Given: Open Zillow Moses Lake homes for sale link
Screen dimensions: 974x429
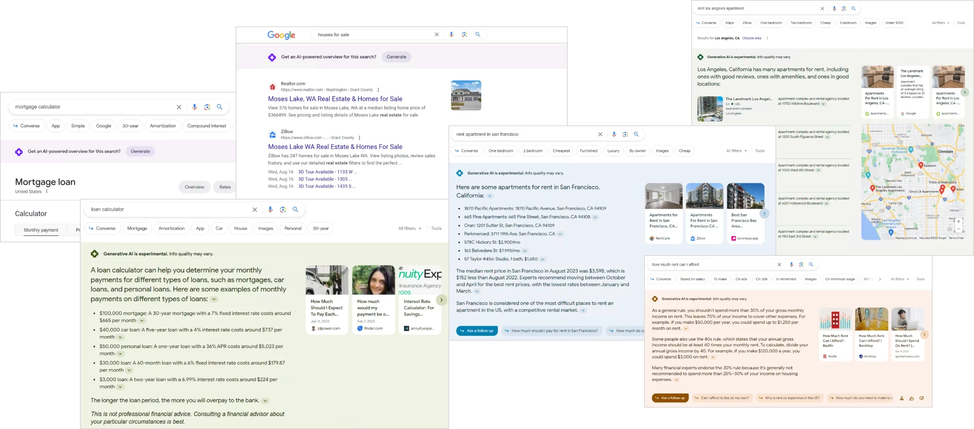Looking at the screenshot, I should [335, 147].
